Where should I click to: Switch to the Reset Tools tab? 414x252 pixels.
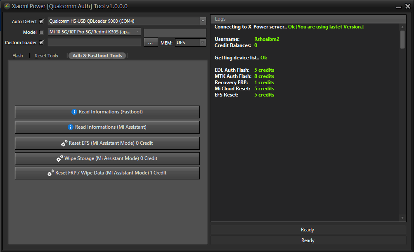click(46, 56)
